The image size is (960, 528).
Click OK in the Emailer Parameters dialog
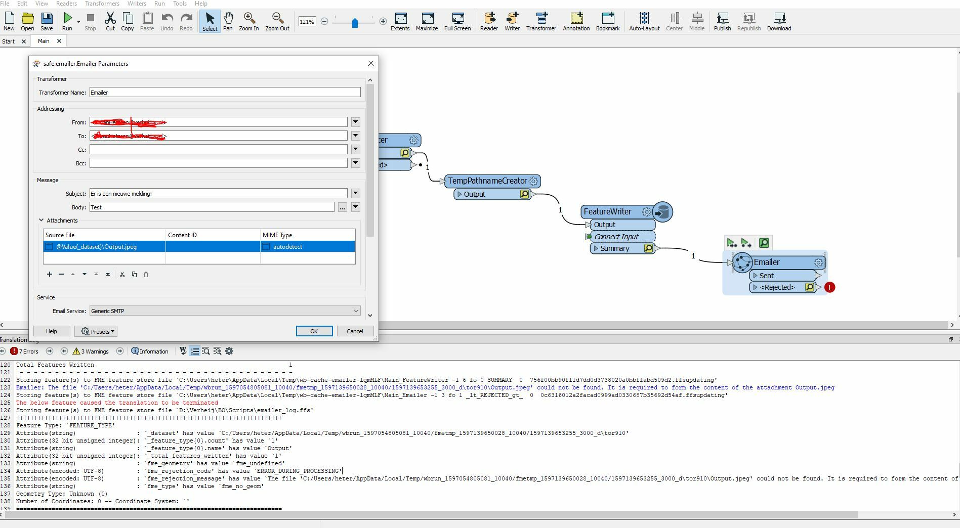point(314,331)
